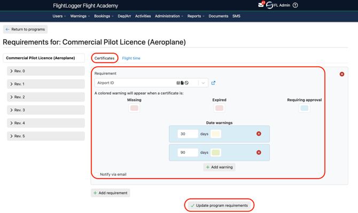Click the back arrow icon beside Return to programs
This screenshot has height=213, width=358.
[7, 29]
